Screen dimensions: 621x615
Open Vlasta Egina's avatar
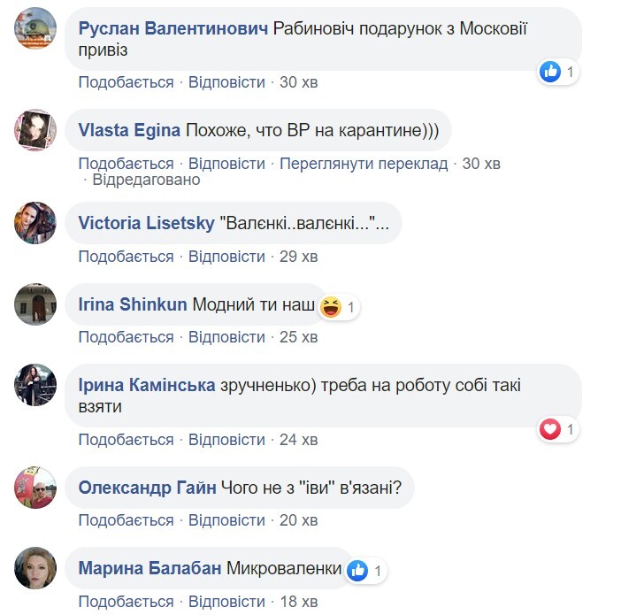[x=35, y=131]
